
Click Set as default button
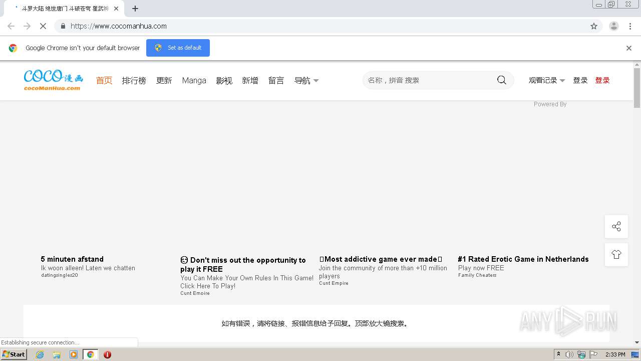pos(178,48)
